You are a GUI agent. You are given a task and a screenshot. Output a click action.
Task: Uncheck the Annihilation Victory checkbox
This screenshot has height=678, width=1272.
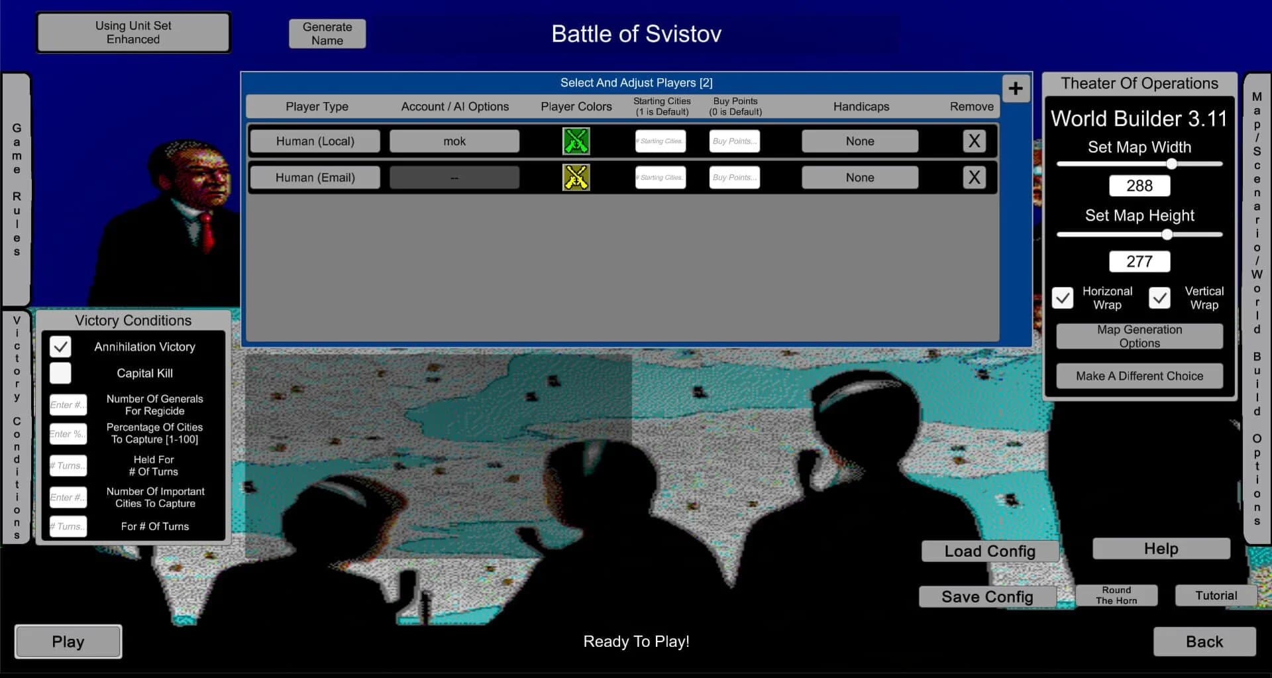tap(60, 346)
